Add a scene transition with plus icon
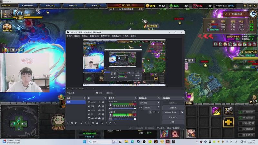The width and height of the screenshot is (258, 145). pyautogui.click(x=150, y=112)
